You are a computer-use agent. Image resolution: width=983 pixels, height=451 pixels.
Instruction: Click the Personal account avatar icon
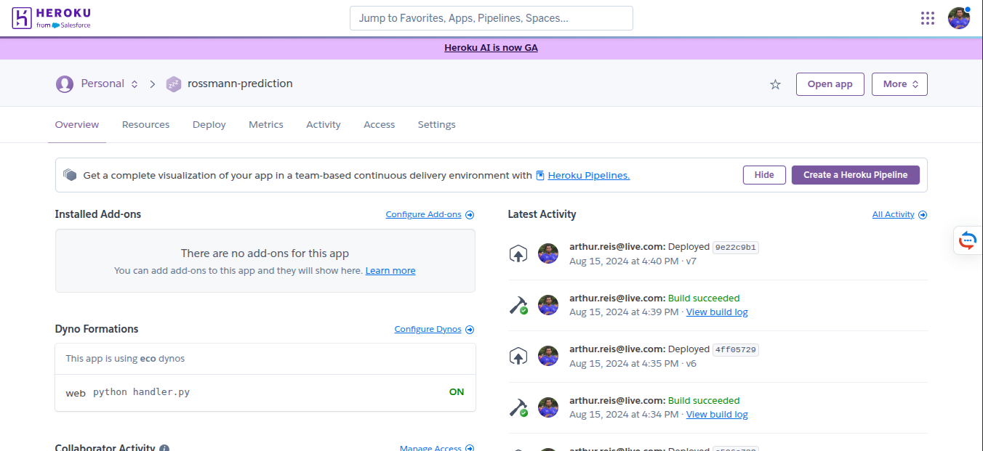[65, 84]
